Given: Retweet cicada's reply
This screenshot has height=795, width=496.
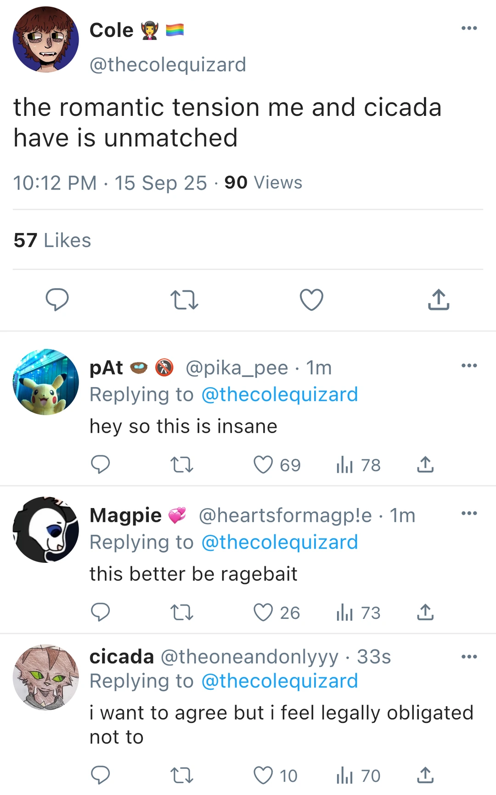Looking at the screenshot, I should click(182, 776).
